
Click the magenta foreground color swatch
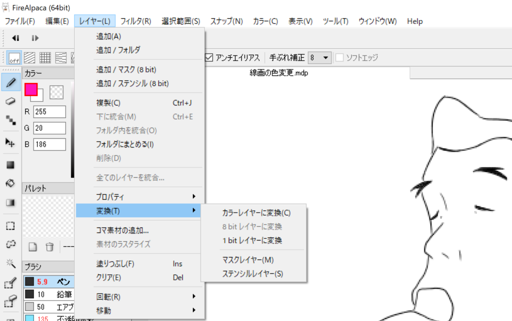pos(30,89)
